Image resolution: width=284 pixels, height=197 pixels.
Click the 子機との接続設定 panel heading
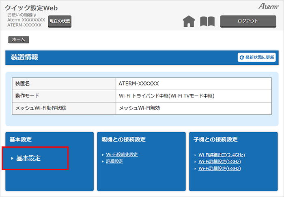215,140
